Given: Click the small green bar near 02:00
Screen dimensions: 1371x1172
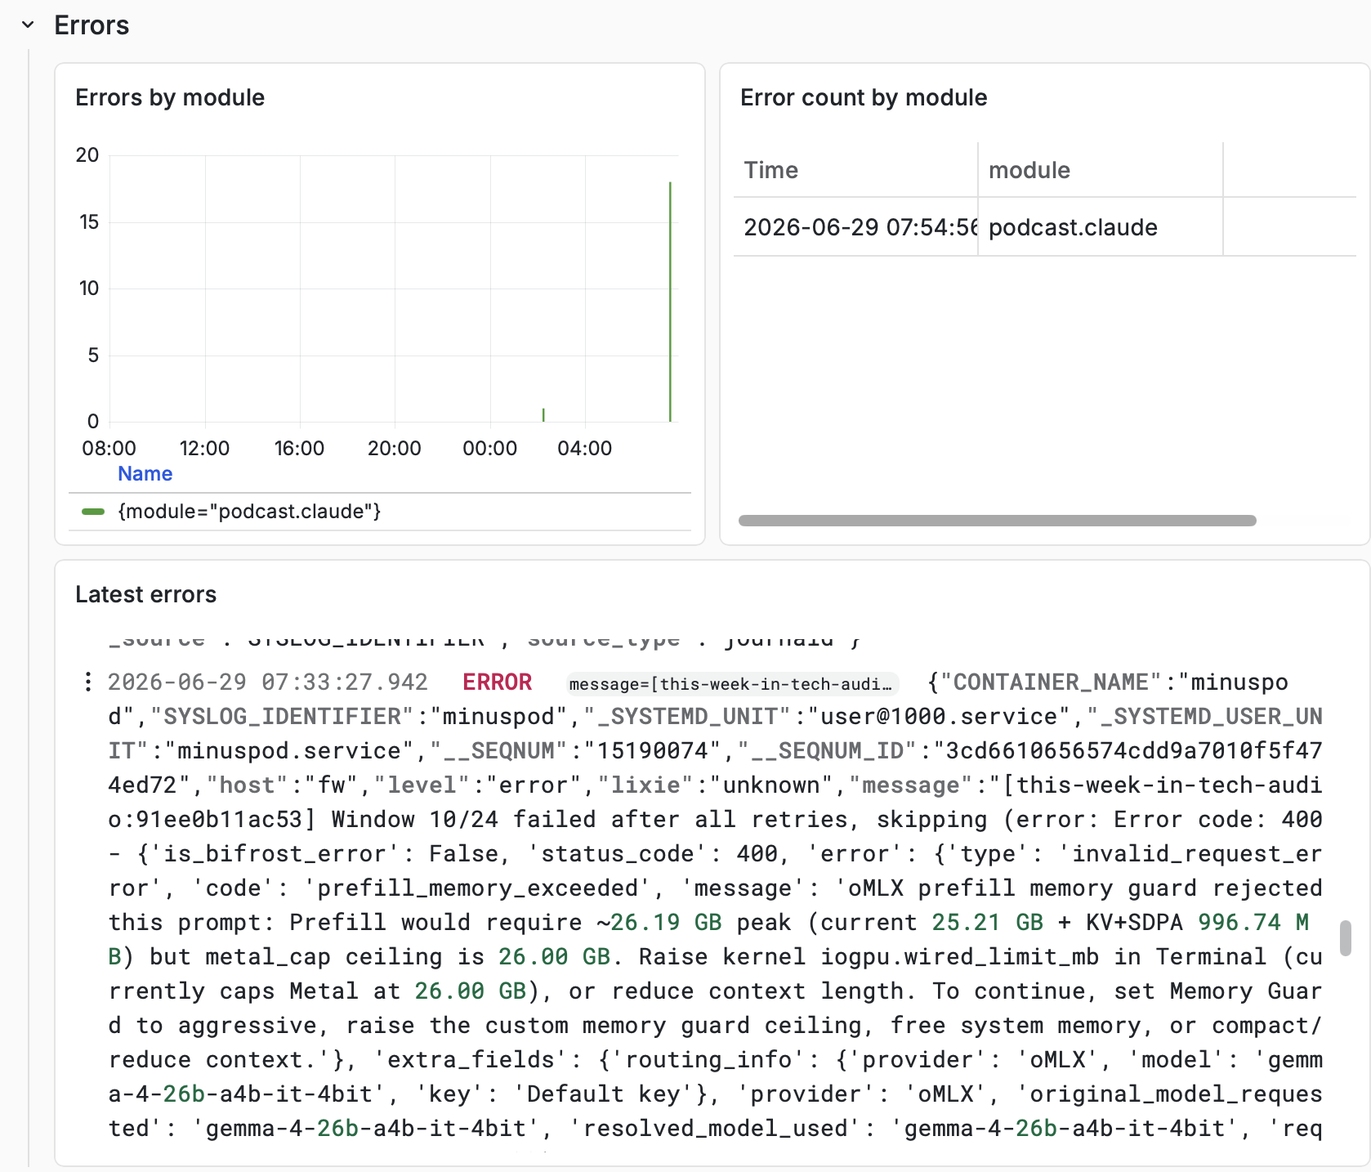Looking at the screenshot, I should pyautogui.click(x=543, y=415).
